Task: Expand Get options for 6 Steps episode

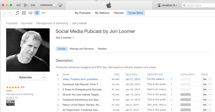Action: (210, 89)
